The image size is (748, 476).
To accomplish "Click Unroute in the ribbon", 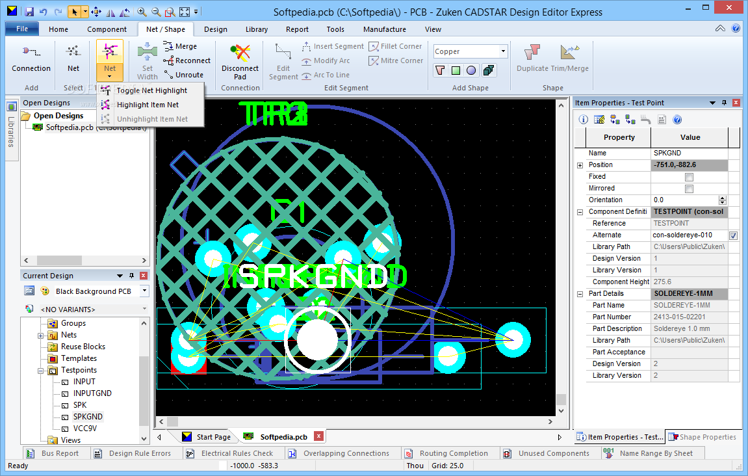I will click(184, 75).
